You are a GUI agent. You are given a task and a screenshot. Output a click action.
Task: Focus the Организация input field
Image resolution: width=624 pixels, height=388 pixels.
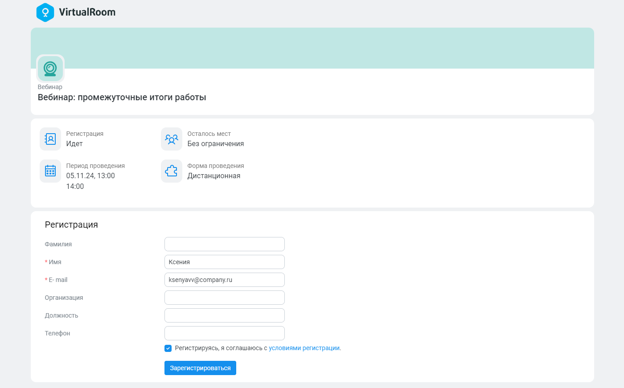[x=225, y=298]
